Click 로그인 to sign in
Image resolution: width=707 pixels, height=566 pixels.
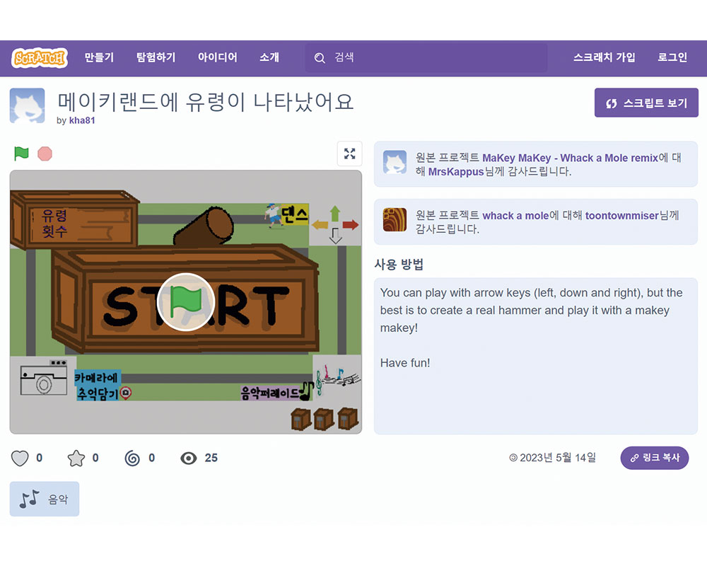tap(672, 57)
